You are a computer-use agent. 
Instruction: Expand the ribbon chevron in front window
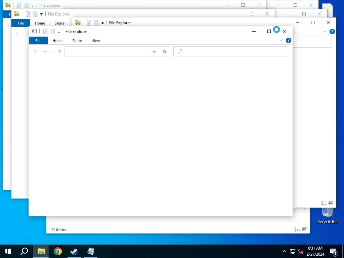[x=281, y=40]
